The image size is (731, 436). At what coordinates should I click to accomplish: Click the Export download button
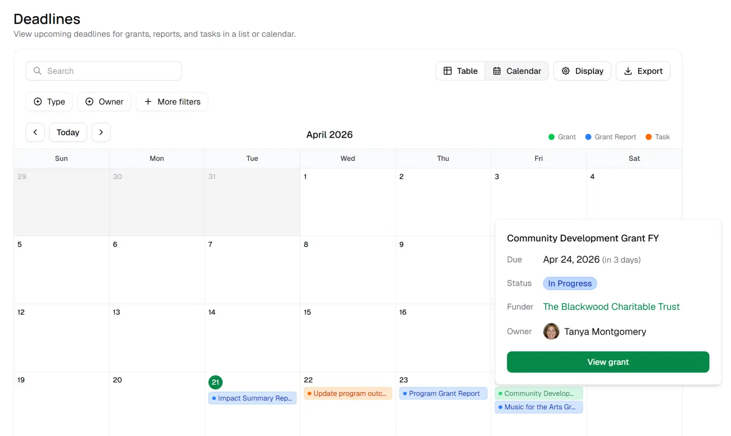[643, 71]
